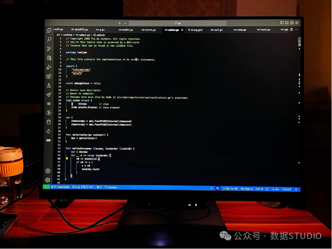The width and height of the screenshot is (332, 249).
Task: Open the Manage gear icon
Action: (47, 180)
